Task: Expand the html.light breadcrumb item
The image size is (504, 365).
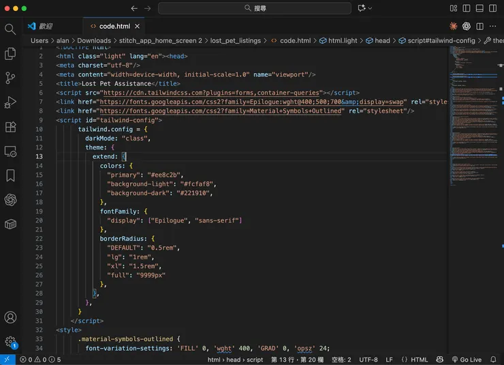Action: click(343, 40)
